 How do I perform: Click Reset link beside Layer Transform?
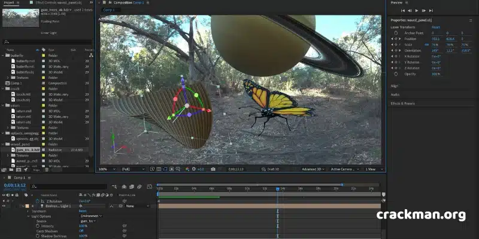(x=436, y=27)
